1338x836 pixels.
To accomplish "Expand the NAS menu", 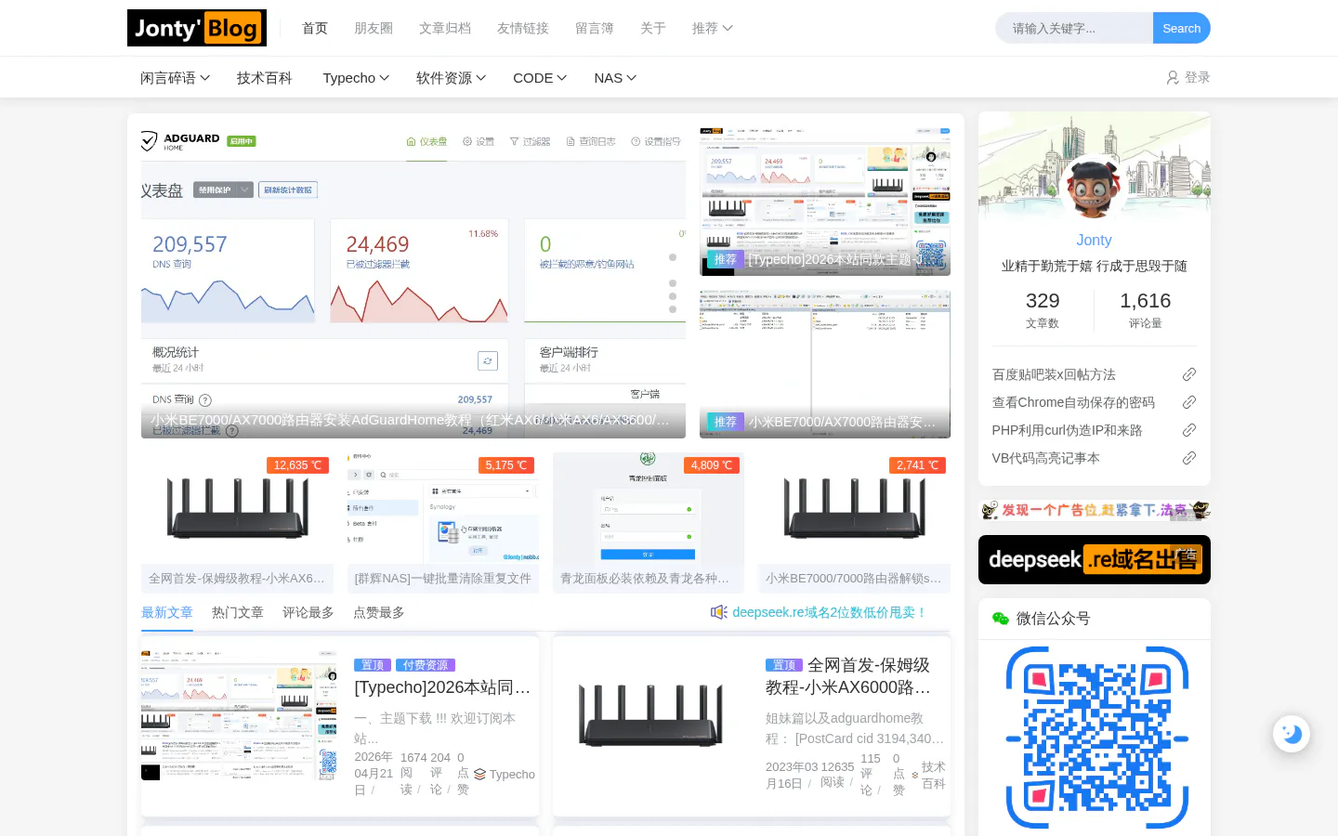I will pos(615,78).
